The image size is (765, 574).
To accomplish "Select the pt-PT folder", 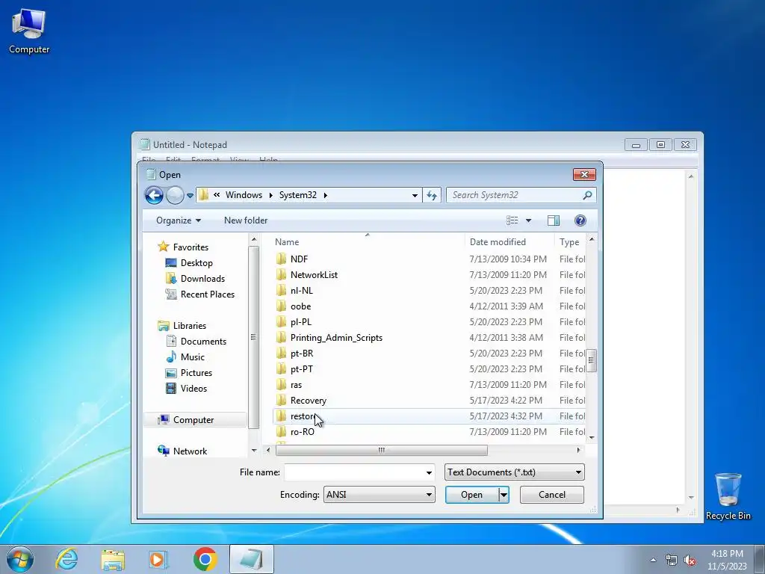I will click(302, 369).
